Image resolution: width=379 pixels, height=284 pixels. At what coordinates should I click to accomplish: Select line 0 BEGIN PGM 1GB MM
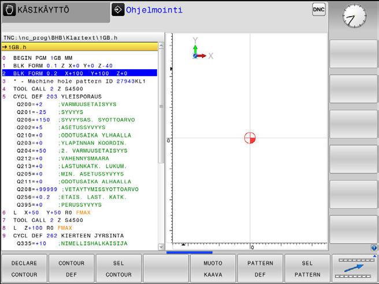click(80, 58)
